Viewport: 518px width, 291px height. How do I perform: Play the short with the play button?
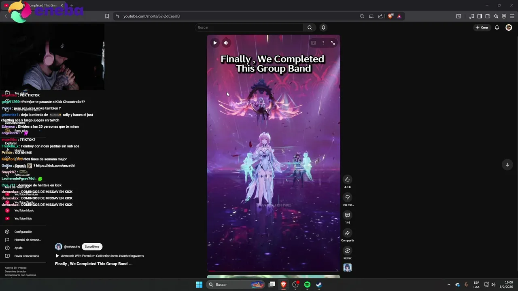(215, 43)
